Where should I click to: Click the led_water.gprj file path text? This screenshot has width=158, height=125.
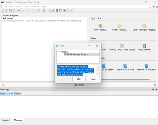click(41, 21)
